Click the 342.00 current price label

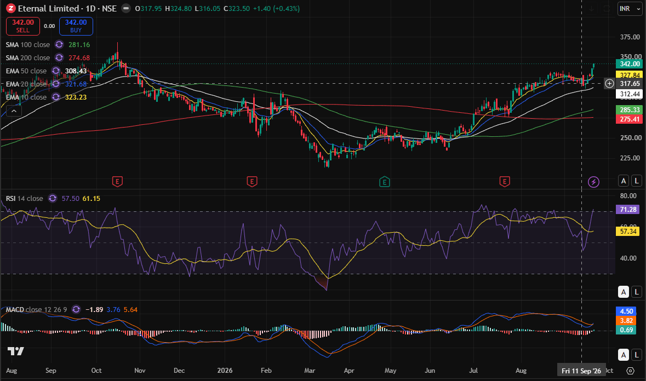point(629,64)
